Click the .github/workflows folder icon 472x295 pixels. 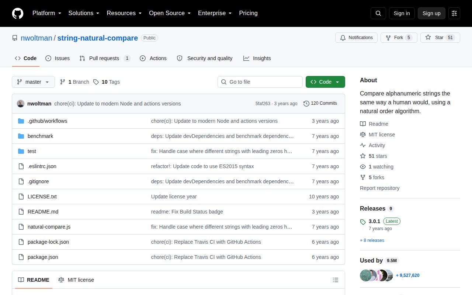[x=21, y=121]
